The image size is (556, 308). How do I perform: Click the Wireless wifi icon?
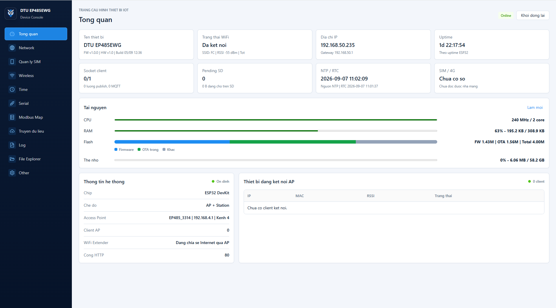point(12,76)
